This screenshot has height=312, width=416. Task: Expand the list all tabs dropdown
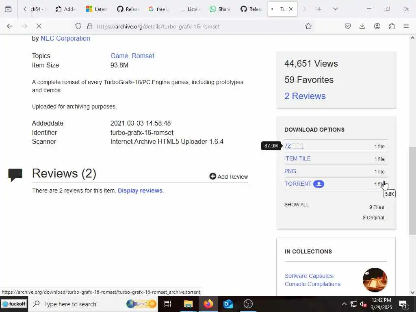[x=335, y=9]
